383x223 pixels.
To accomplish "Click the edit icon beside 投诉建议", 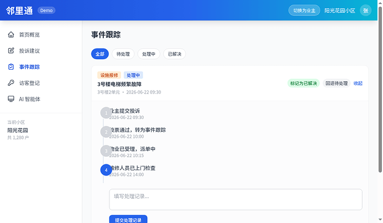I will [11, 51].
